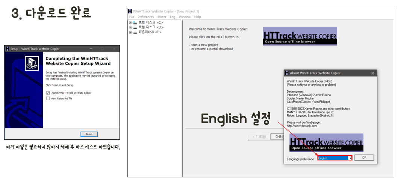The height and width of the screenshot is (186, 398).
Task: Expand the 로컬 디스크 <D:> tree node
Action: (x=130, y=27)
